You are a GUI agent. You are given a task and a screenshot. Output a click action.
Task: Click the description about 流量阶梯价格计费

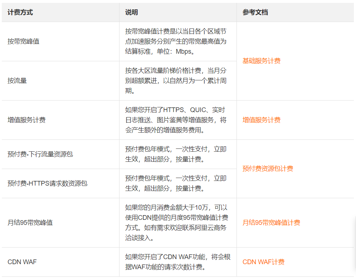176,81
